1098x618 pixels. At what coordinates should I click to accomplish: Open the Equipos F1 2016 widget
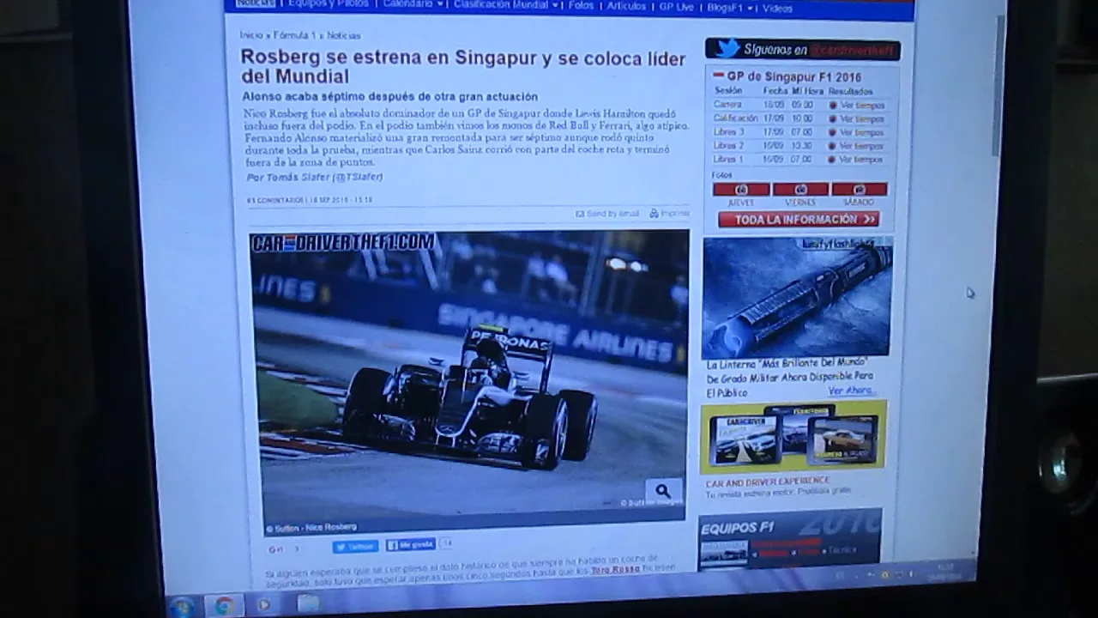click(789, 541)
